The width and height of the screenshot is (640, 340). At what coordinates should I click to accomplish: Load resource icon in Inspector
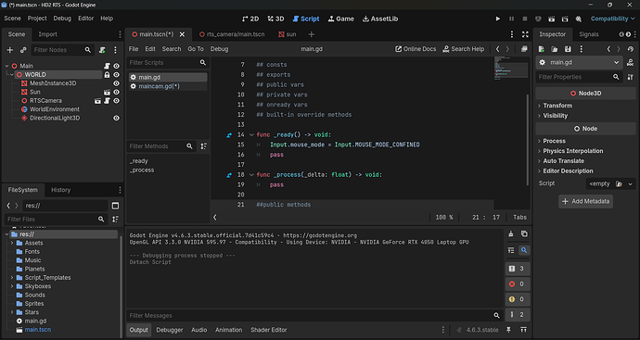[555, 49]
